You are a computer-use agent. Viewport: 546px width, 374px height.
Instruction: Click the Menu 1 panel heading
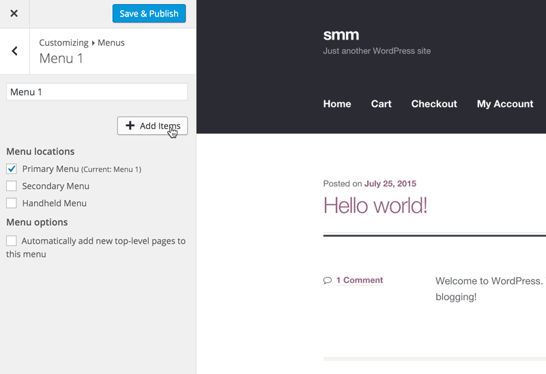pos(61,59)
